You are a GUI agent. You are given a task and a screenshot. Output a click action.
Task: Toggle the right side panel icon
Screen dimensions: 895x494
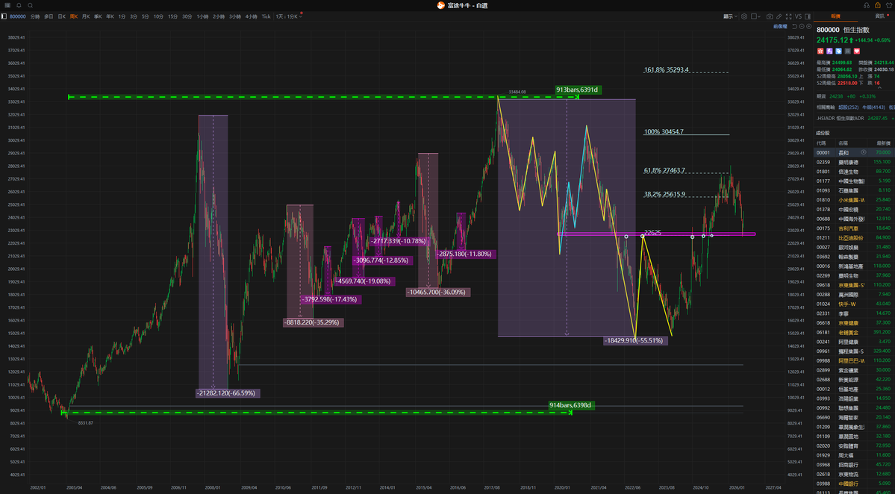point(808,16)
